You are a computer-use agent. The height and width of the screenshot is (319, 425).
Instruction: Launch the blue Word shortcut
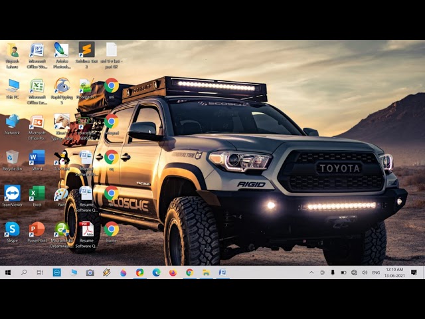tap(37, 158)
